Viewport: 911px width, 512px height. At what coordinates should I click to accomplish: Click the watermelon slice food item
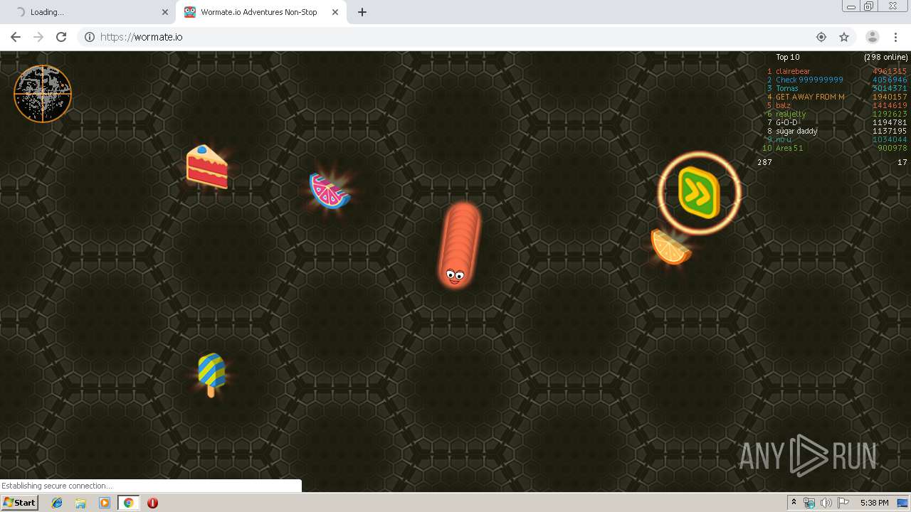(330, 191)
